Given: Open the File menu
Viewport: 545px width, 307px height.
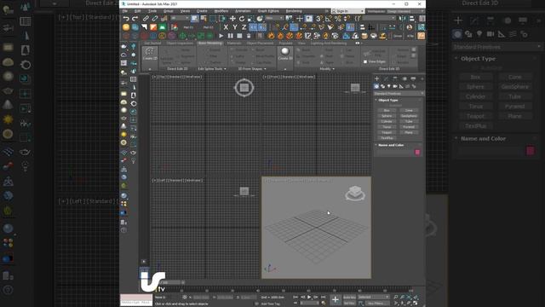Looking at the screenshot, I should coord(125,11).
